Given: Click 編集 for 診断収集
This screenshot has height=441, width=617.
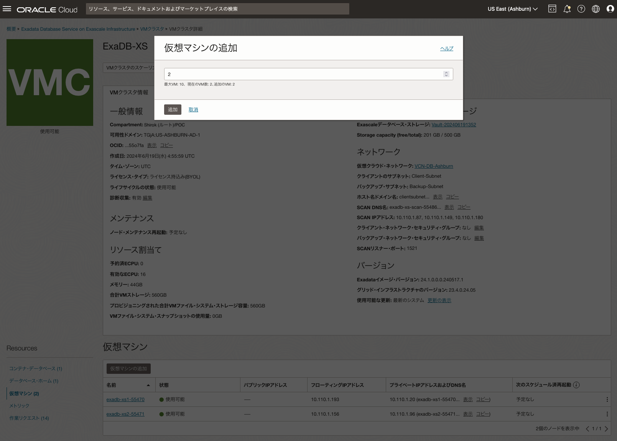Looking at the screenshot, I should tap(148, 198).
